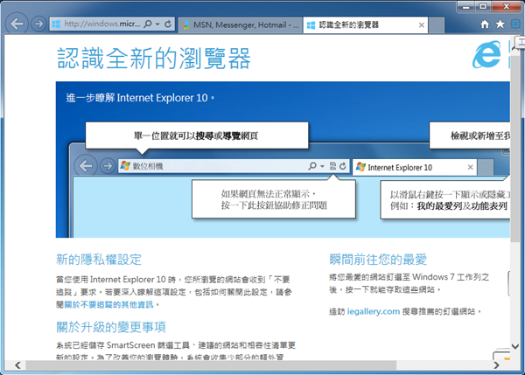Image resolution: width=525 pixels, height=375 pixels.
Task: Click the URL address field
Action: pos(96,24)
